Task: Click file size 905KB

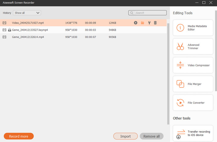Action: coord(112,37)
